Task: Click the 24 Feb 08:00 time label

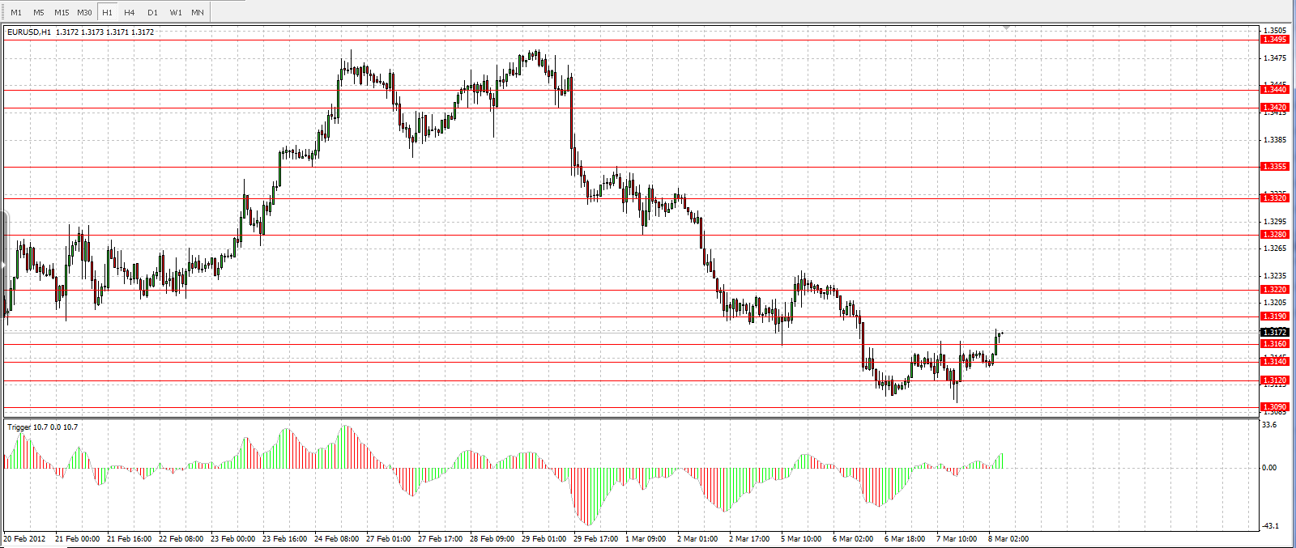Action: pyautogui.click(x=336, y=539)
